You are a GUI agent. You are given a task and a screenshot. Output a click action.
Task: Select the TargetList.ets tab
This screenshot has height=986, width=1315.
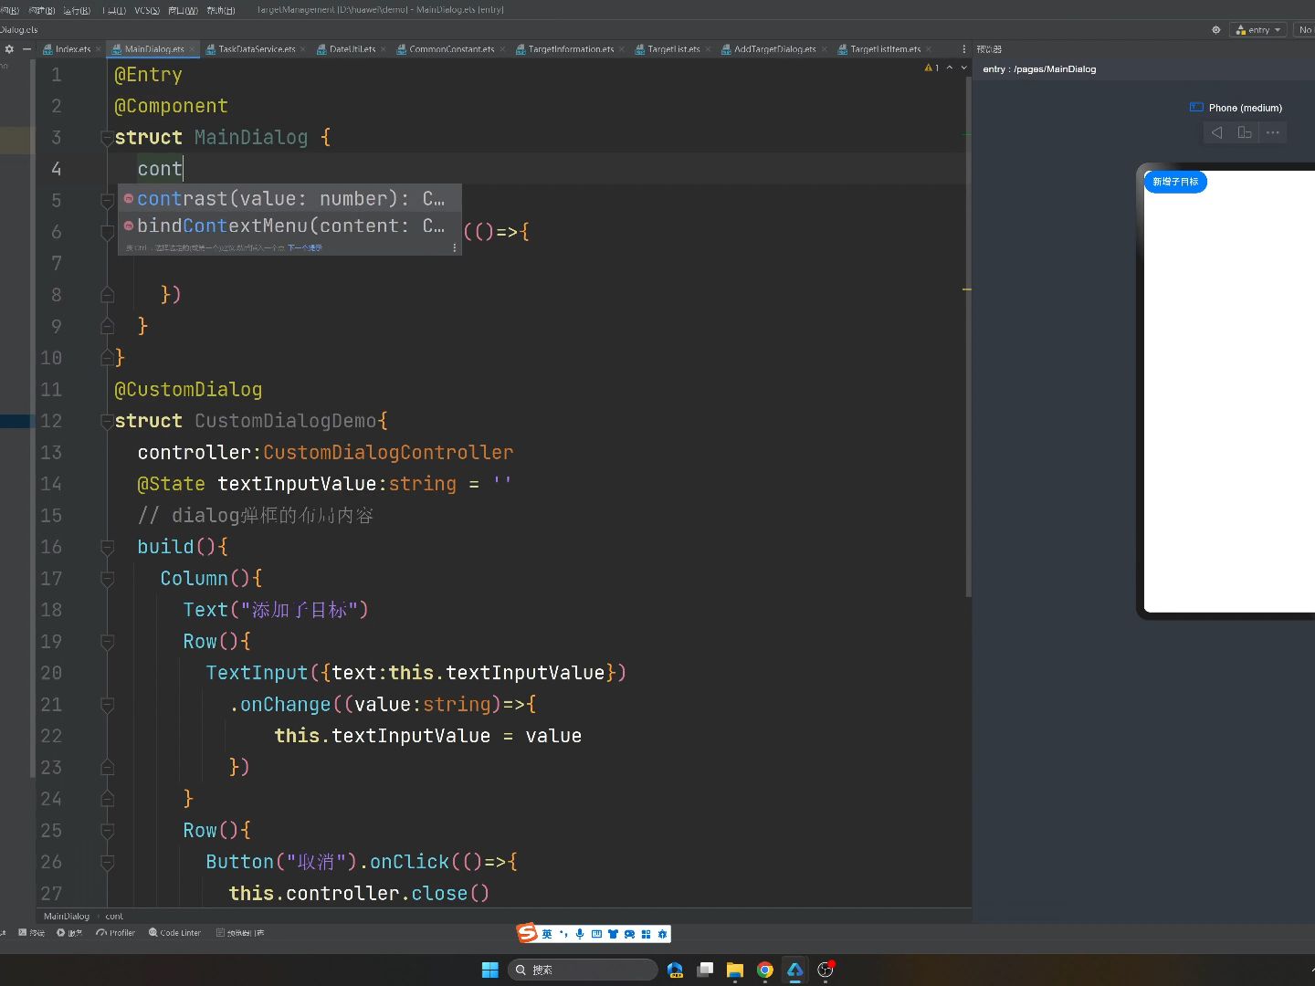pyautogui.click(x=674, y=49)
